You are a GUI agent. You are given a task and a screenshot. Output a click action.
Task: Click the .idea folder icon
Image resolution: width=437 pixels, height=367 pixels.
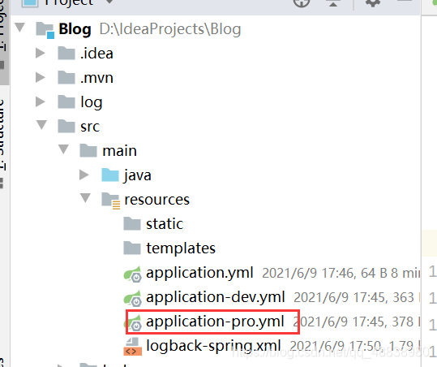pos(66,53)
